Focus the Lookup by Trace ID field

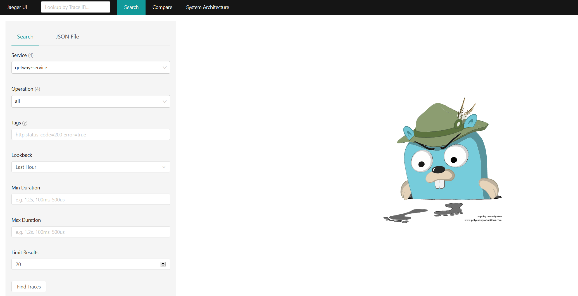(75, 7)
